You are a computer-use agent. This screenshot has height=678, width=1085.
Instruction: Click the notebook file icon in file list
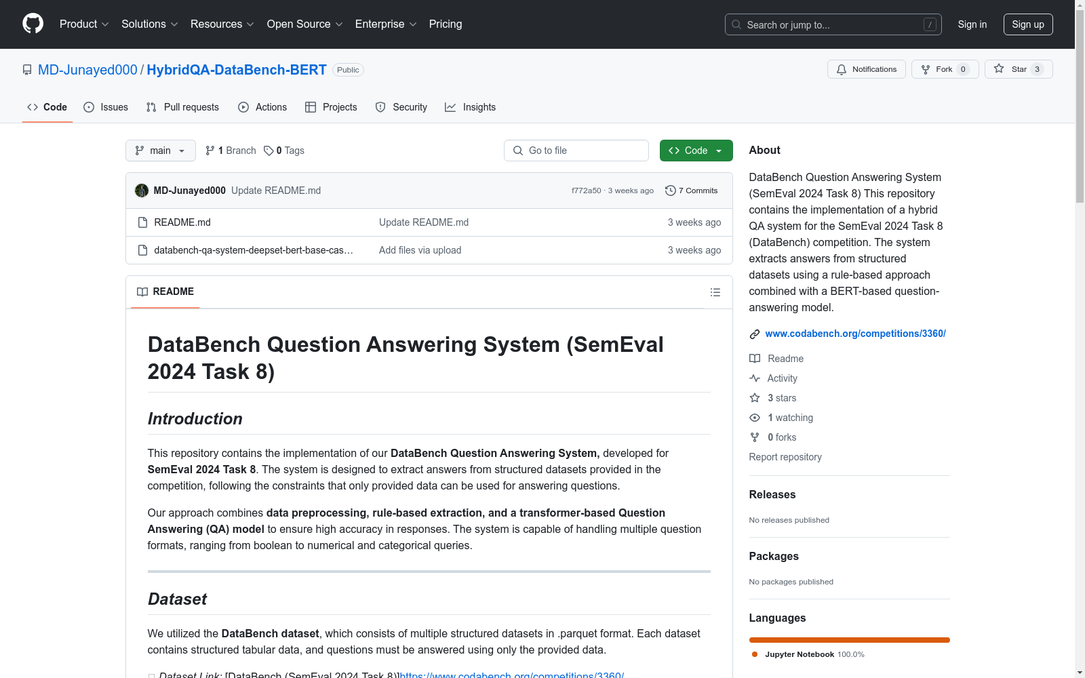142,250
